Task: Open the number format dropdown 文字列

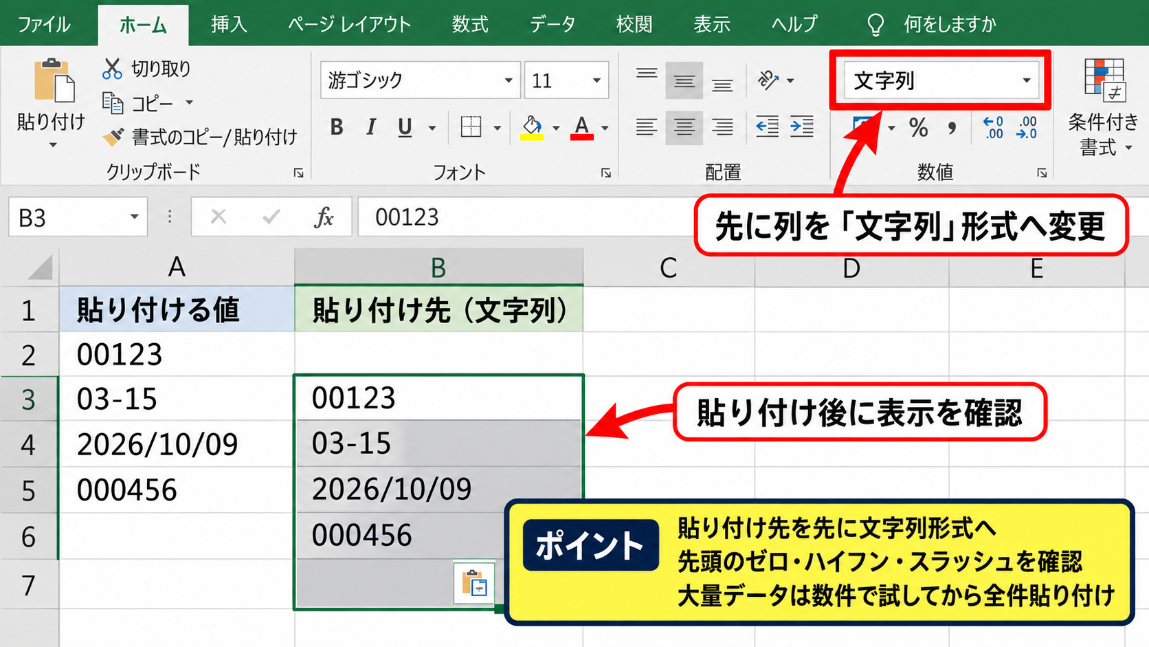Action: (x=1027, y=80)
